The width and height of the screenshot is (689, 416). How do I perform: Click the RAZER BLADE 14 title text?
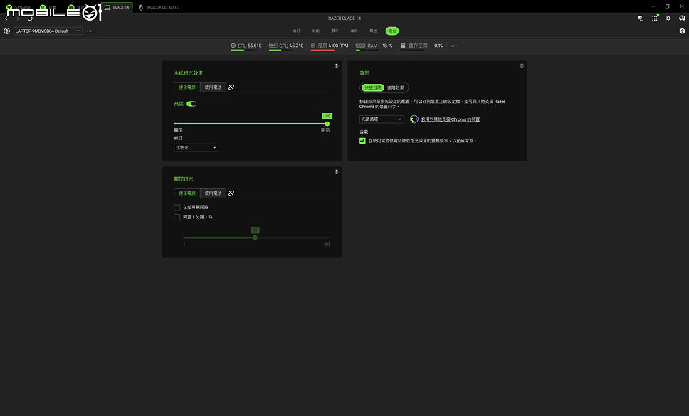pyautogui.click(x=344, y=18)
